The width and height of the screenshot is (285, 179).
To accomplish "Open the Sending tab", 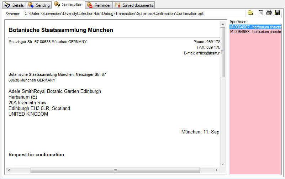I will [x=39, y=5].
